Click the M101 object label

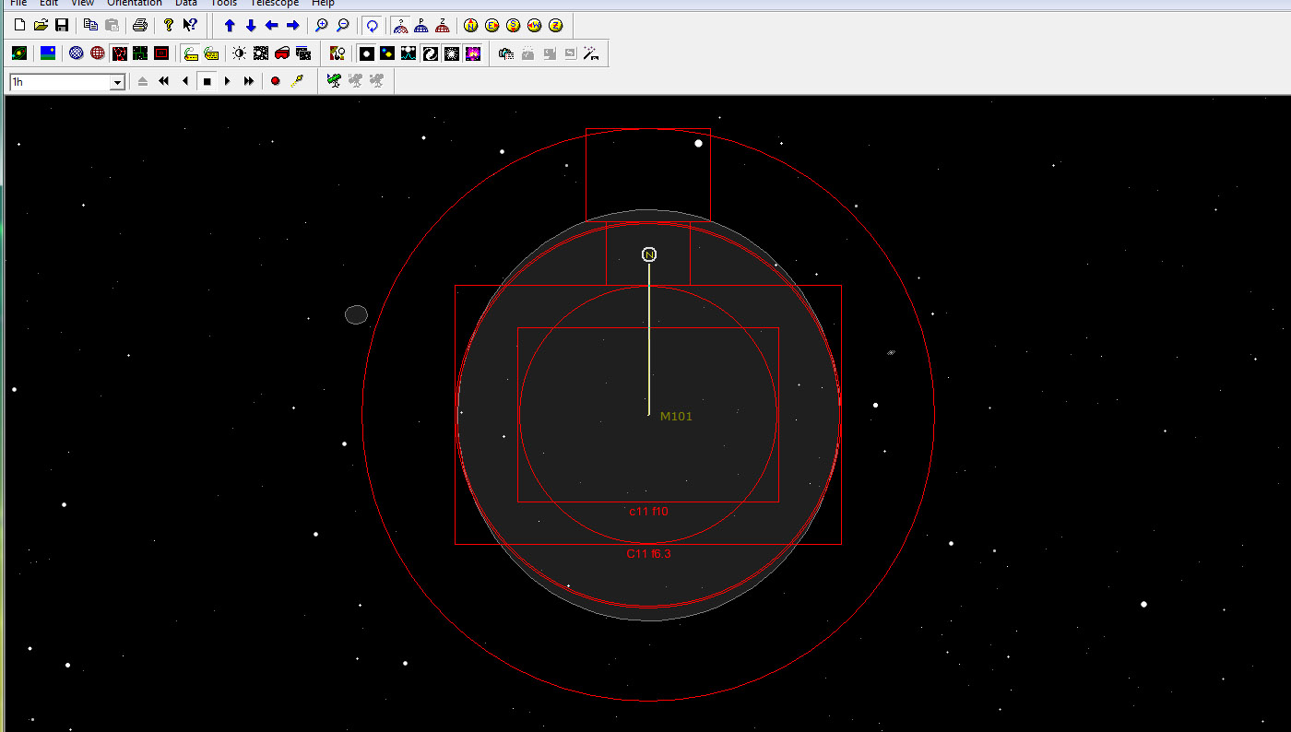(x=676, y=417)
